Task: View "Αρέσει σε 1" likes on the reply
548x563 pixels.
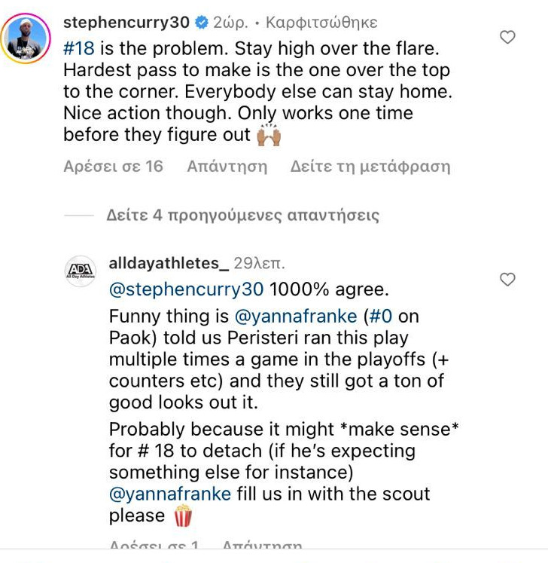Action: tap(154, 546)
